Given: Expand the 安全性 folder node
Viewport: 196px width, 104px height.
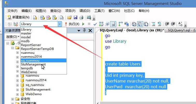Looking at the screenshot, I should (12, 99).
